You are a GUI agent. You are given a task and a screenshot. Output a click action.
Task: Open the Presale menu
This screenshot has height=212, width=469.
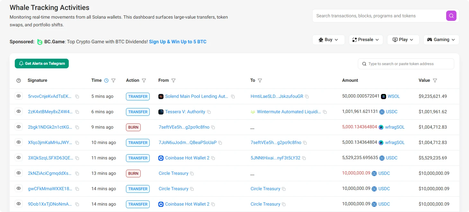point(366,39)
